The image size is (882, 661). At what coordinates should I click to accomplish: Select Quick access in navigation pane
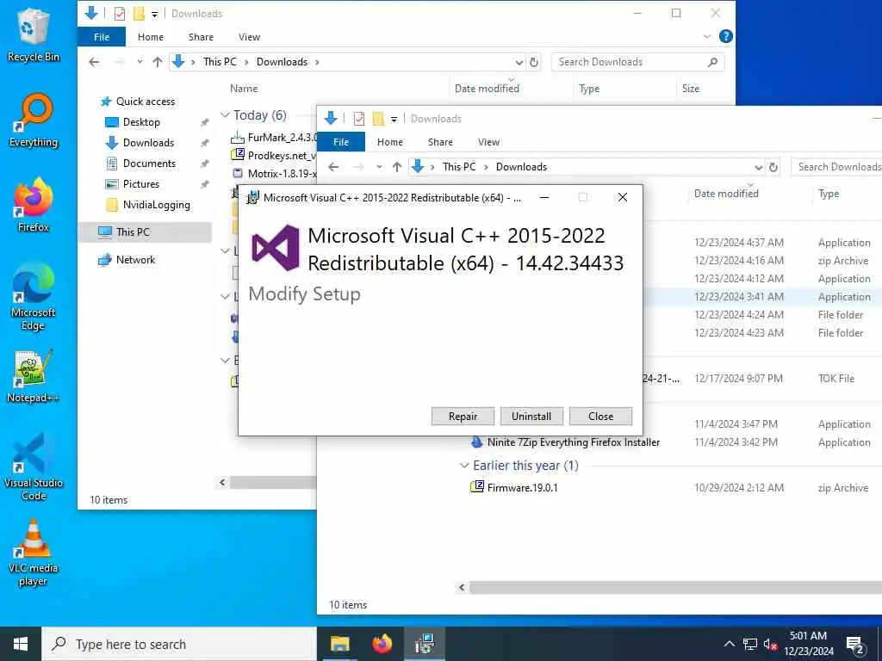coord(145,102)
